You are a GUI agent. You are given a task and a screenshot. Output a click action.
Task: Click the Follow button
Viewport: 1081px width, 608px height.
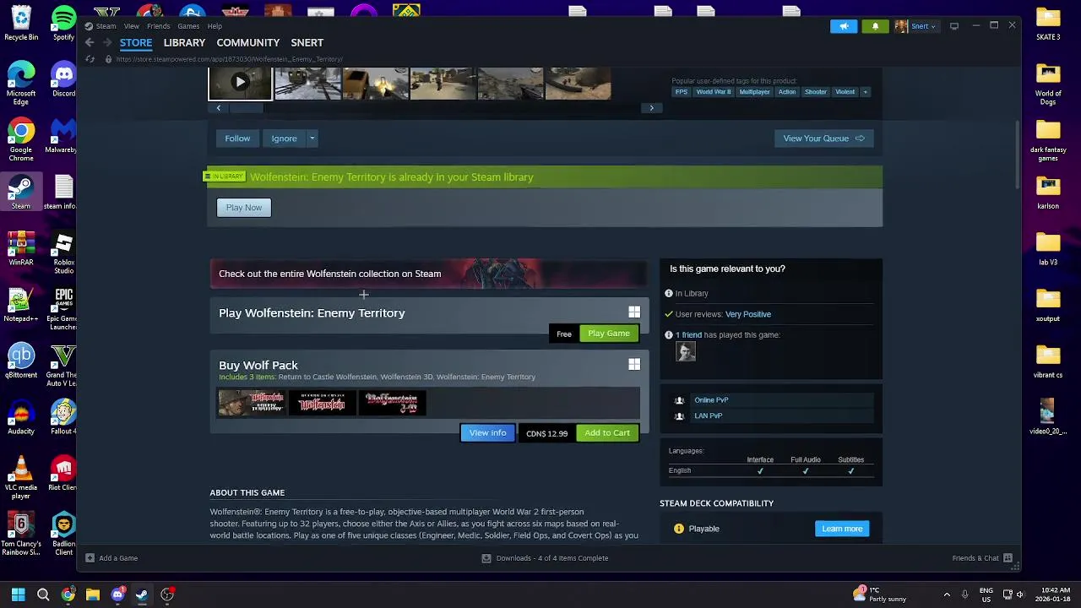[x=237, y=138]
